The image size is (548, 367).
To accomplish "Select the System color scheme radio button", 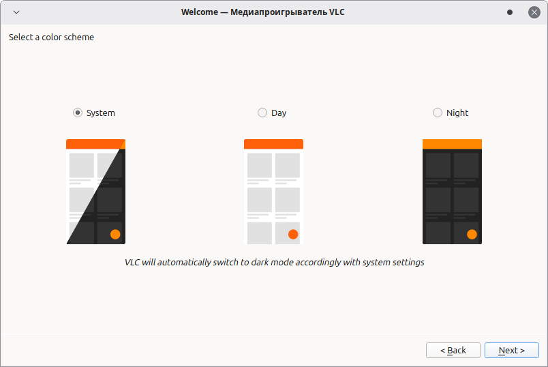I will coord(78,113).
